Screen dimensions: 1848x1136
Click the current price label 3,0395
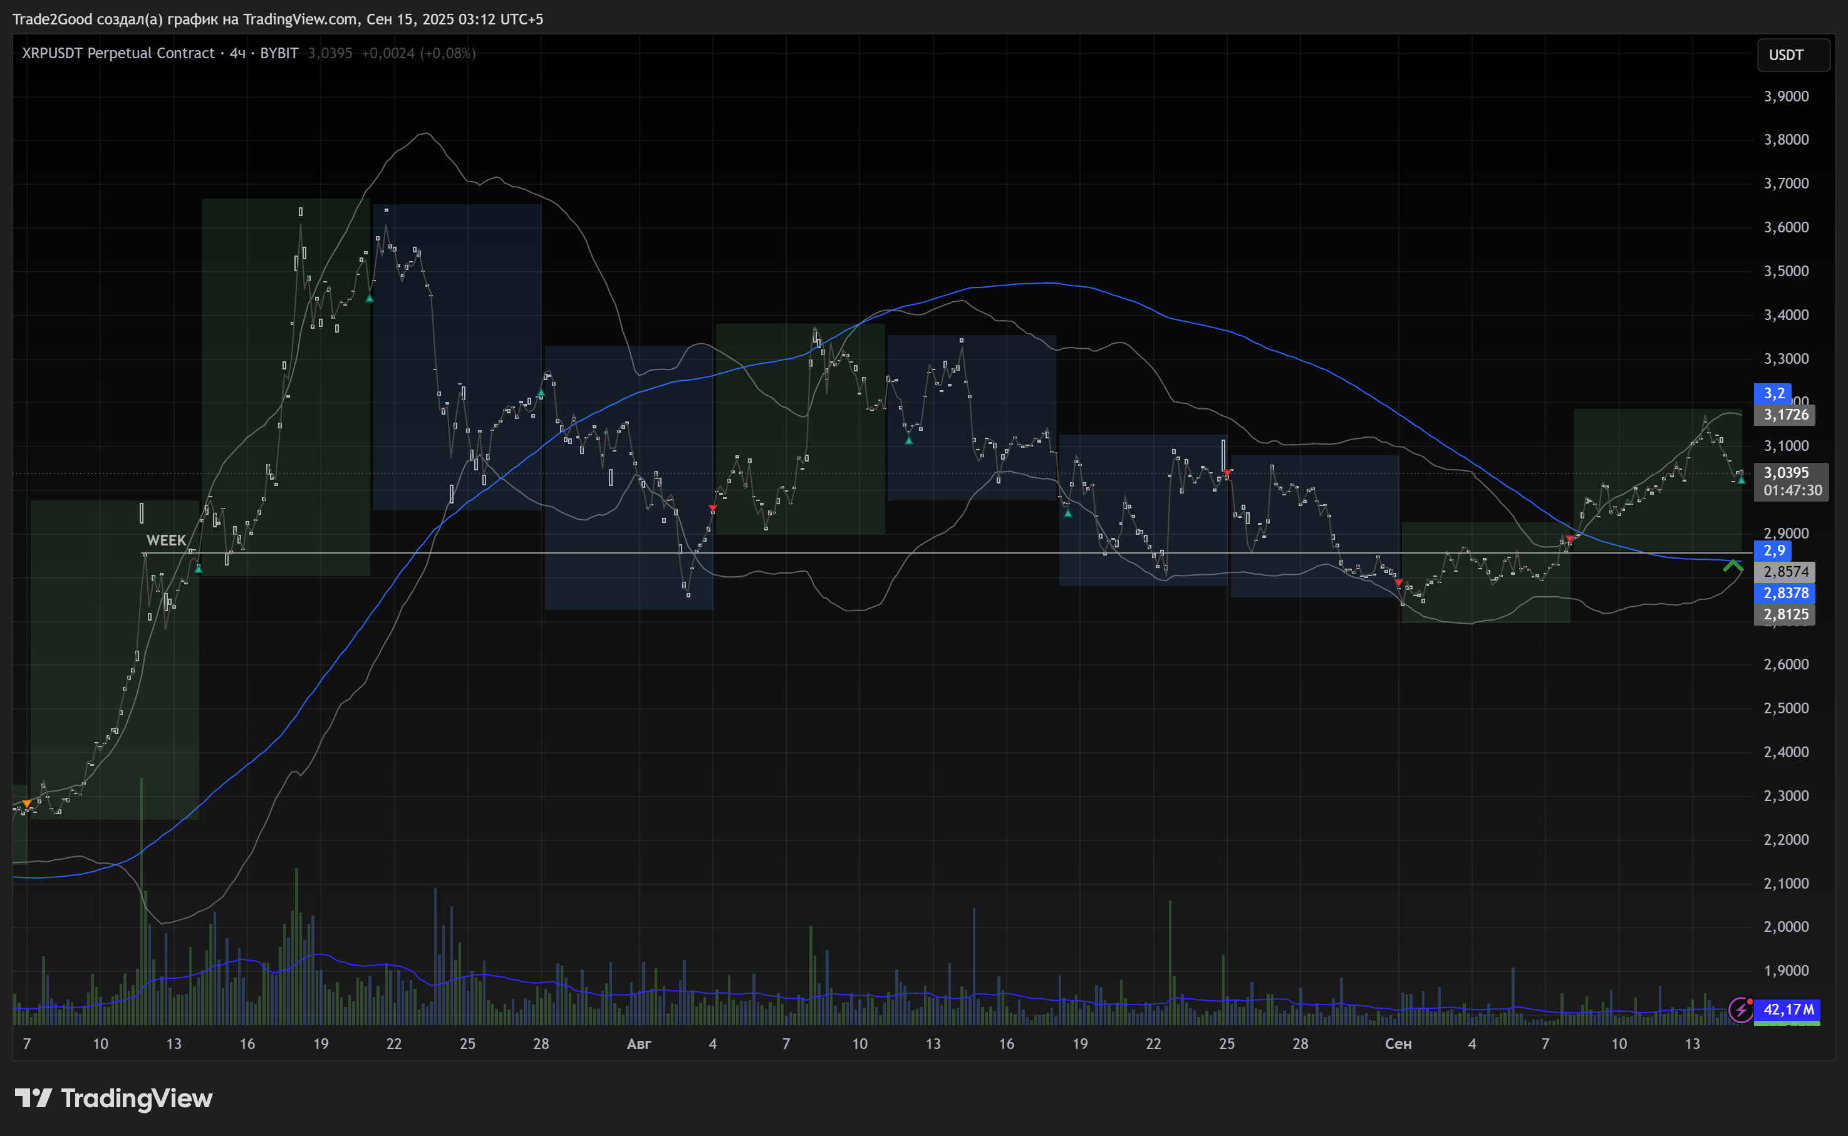pos(1785,473)
